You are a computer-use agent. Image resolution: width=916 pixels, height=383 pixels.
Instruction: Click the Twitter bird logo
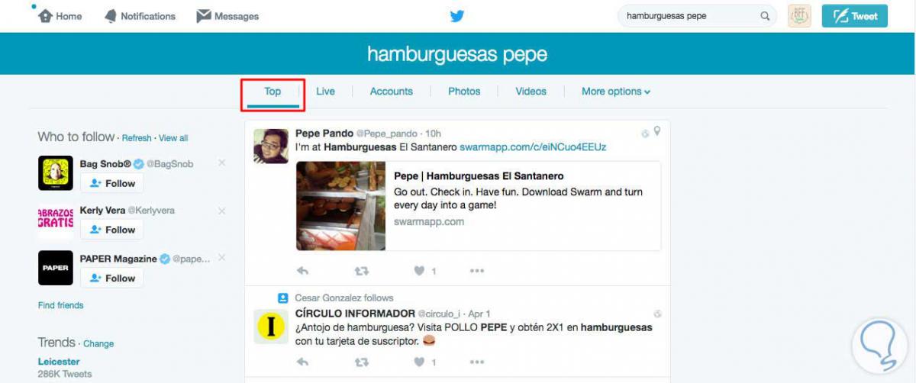click(456, 16)
